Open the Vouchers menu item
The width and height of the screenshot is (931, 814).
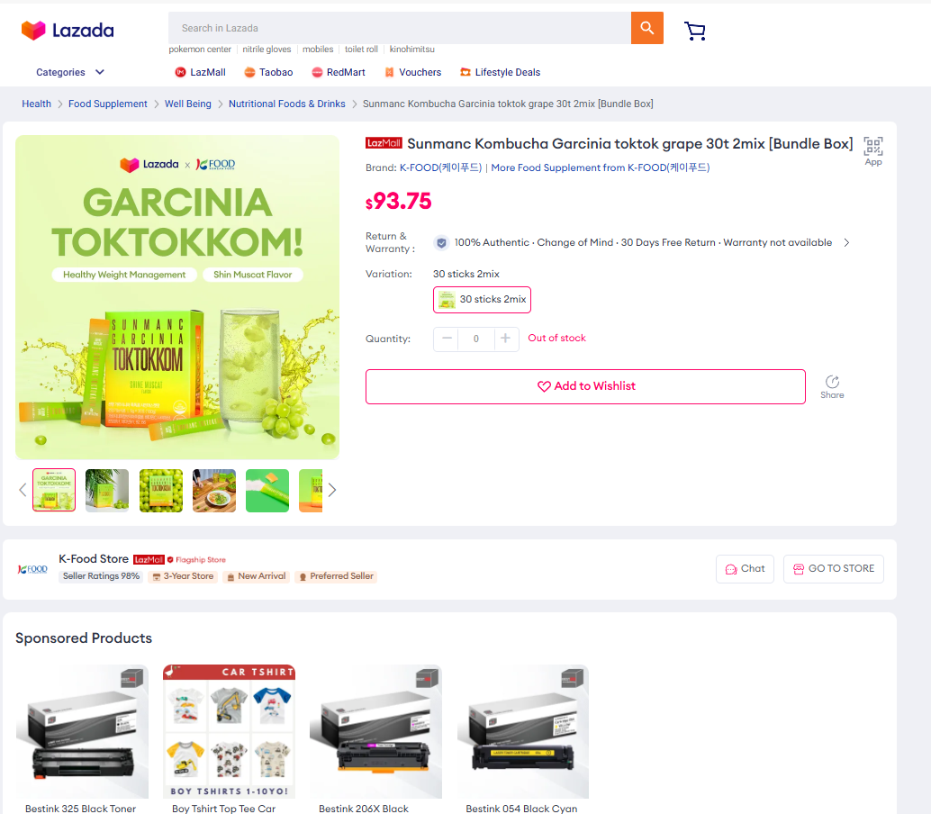pos(412,72)
